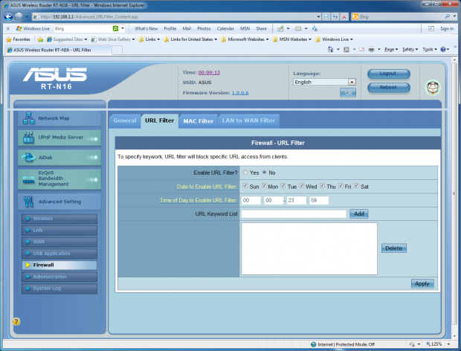Toggle the Sun checkbox
This screenshot has height=351, width=461.
245,186
